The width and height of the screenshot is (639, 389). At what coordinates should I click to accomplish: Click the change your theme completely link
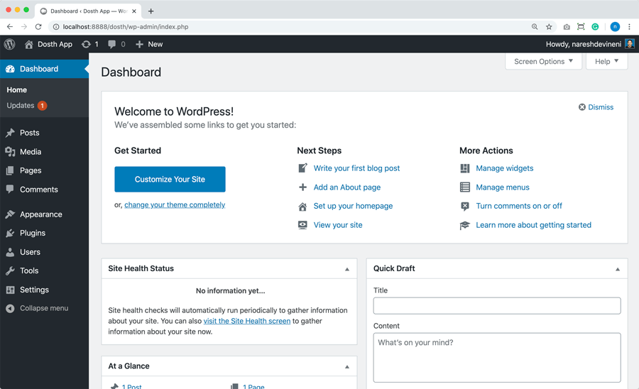pos(175,205)
